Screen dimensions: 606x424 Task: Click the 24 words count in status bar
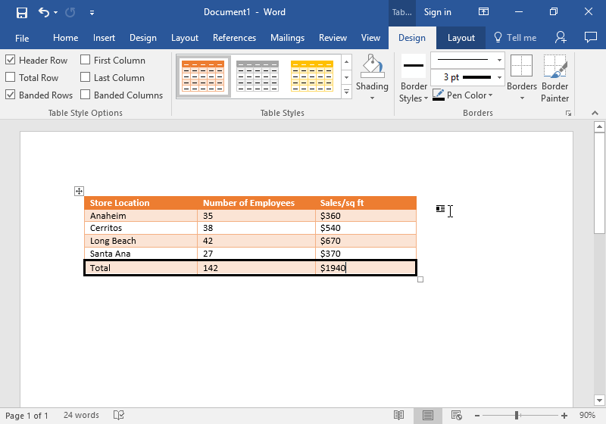click(x=81, y=415)
